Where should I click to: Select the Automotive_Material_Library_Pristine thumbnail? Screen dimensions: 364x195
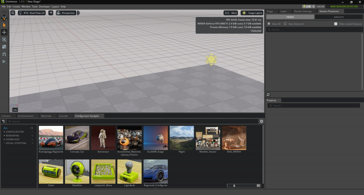[129, 138]
